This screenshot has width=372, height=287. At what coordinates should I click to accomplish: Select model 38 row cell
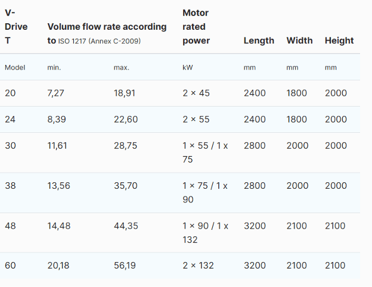(x=11, y=185)
